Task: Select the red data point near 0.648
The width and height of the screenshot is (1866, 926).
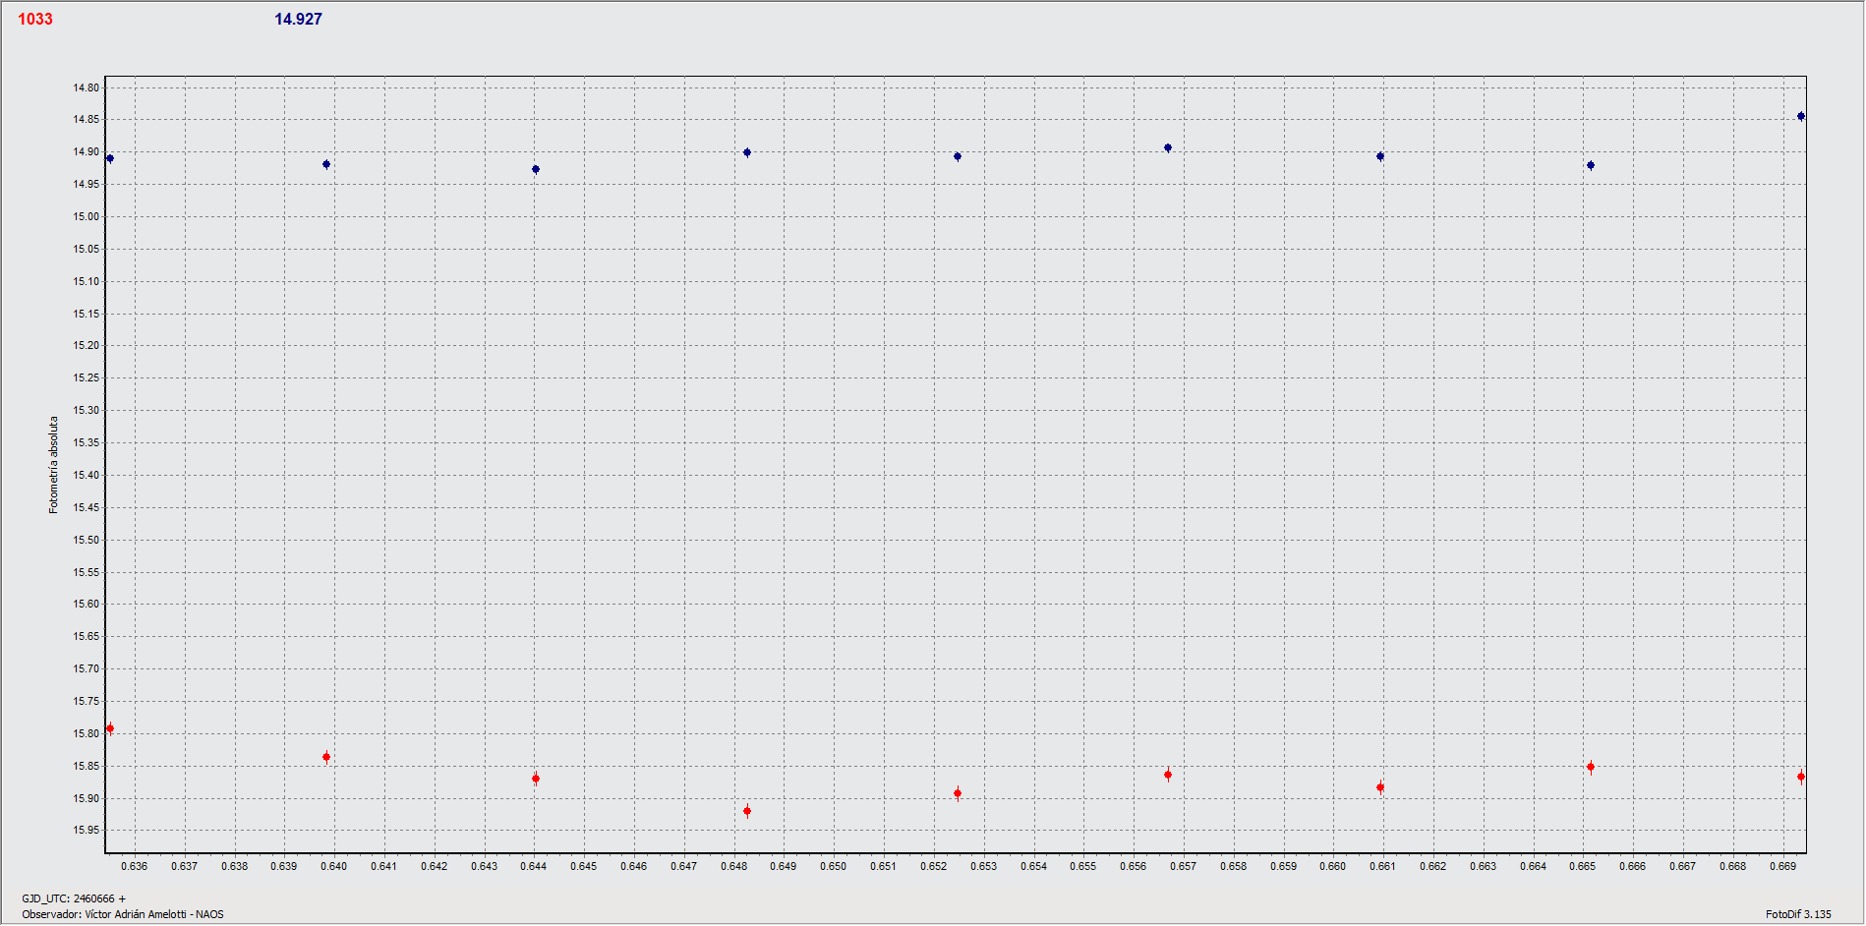Action: click(747, 811)
